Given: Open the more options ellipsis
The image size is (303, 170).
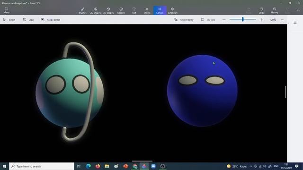Looking at the screenshot, I should pyautogui.click(x=283, y=20).
